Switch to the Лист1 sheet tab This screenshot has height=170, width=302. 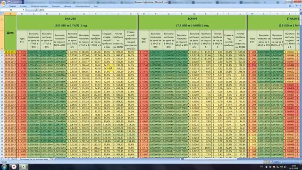14,159
